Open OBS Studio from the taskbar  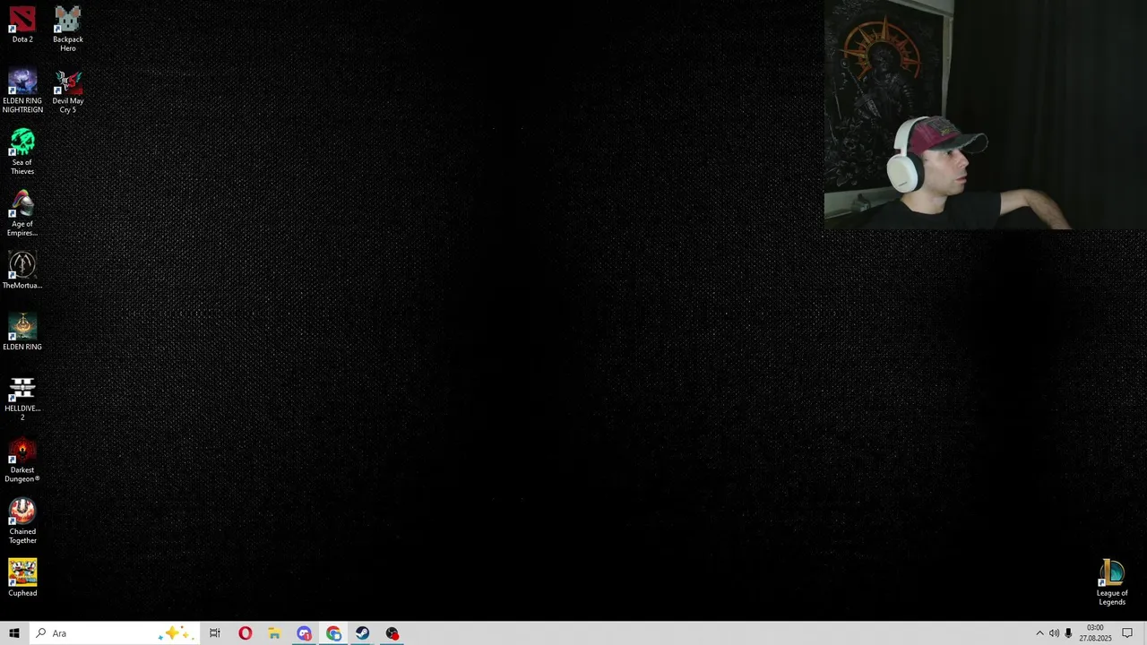tap(392, 633)
